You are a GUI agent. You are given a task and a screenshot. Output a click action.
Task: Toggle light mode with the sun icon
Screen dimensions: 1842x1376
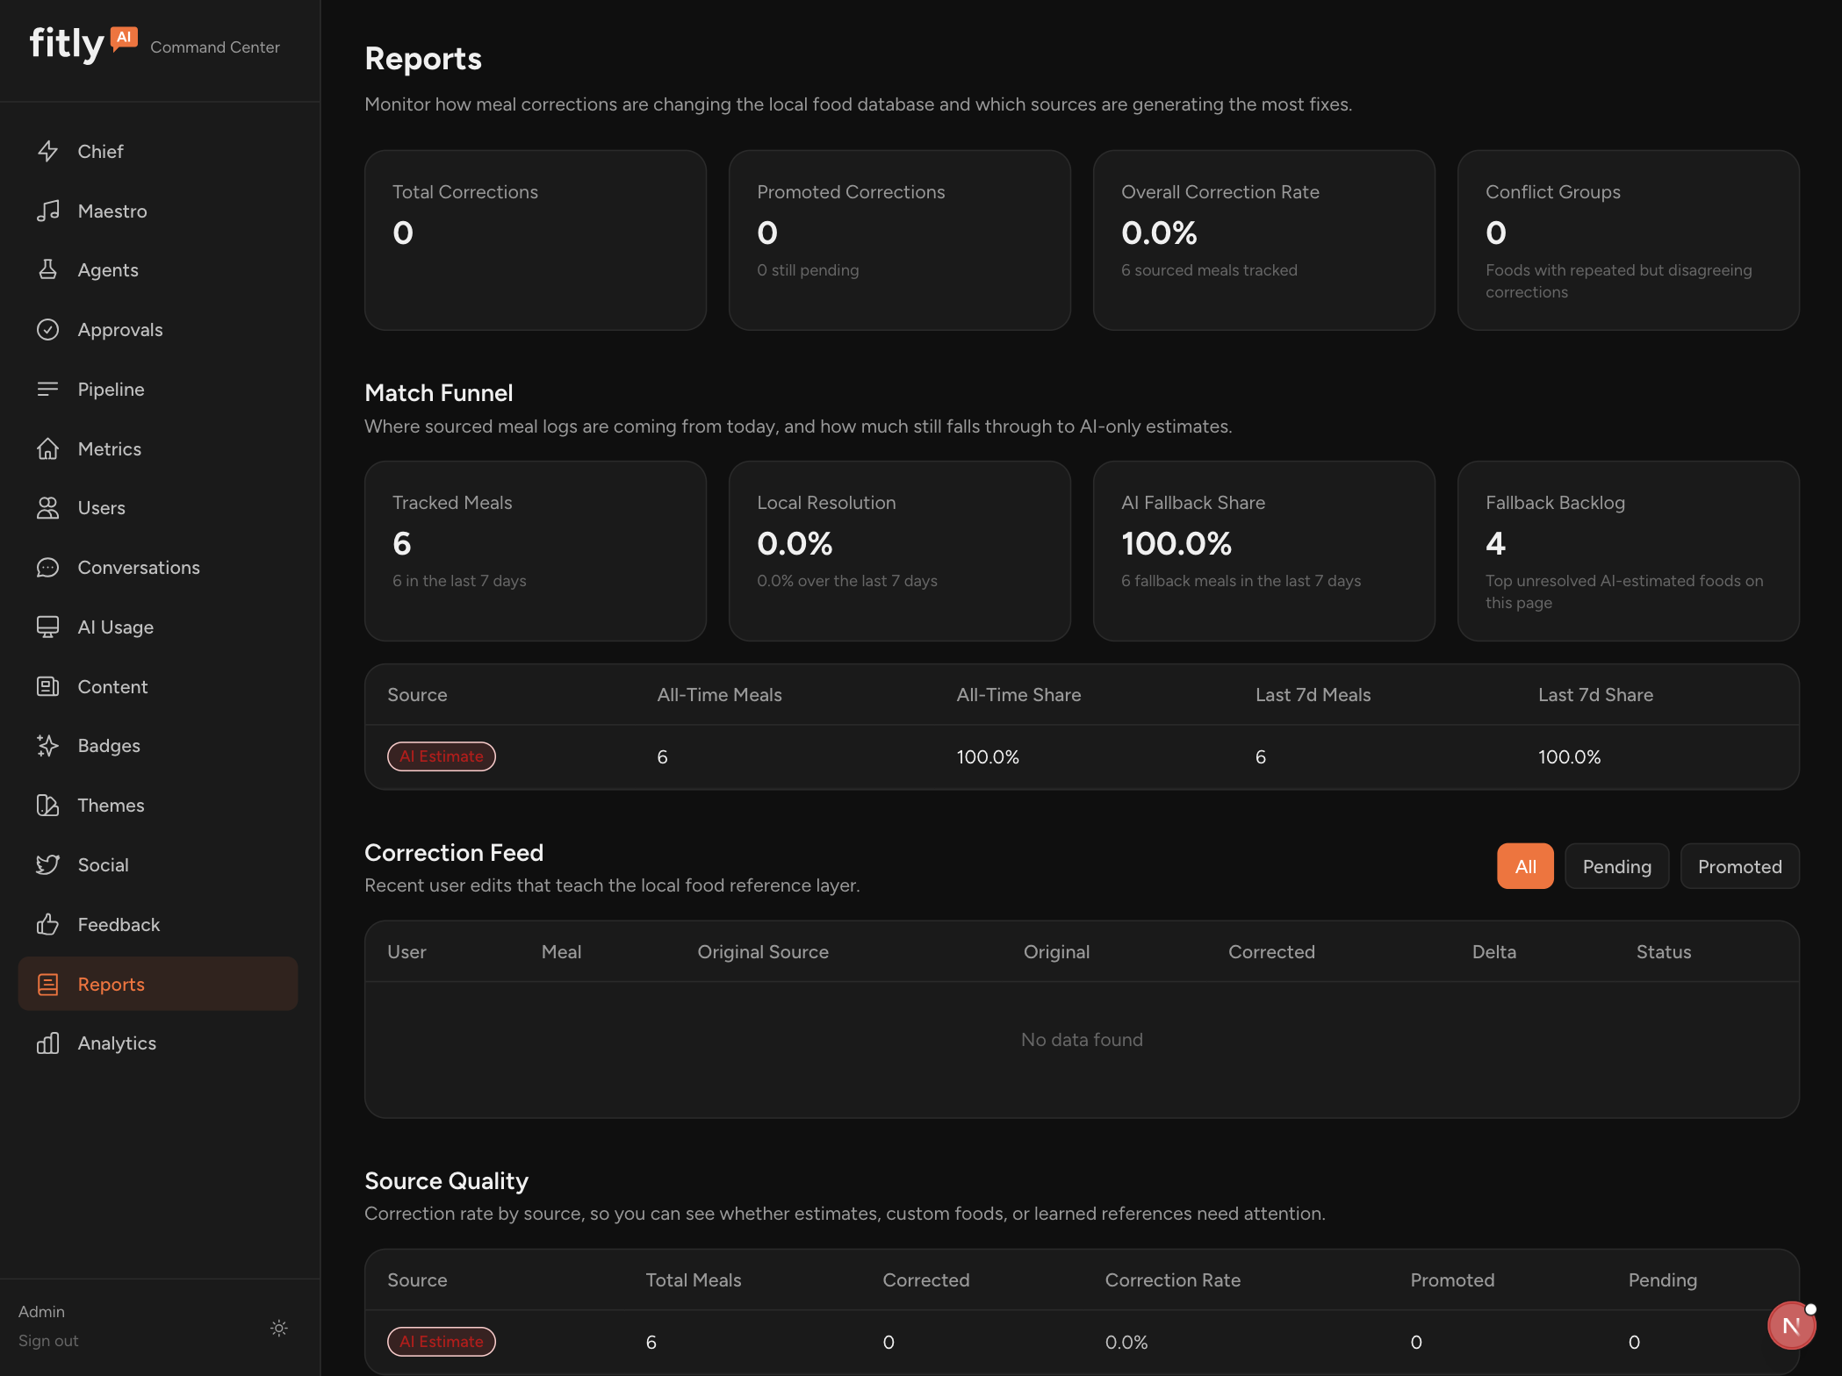coord(278,1328)
